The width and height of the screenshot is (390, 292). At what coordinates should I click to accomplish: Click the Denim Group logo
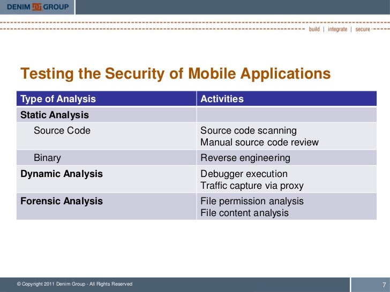coord(38,7)
